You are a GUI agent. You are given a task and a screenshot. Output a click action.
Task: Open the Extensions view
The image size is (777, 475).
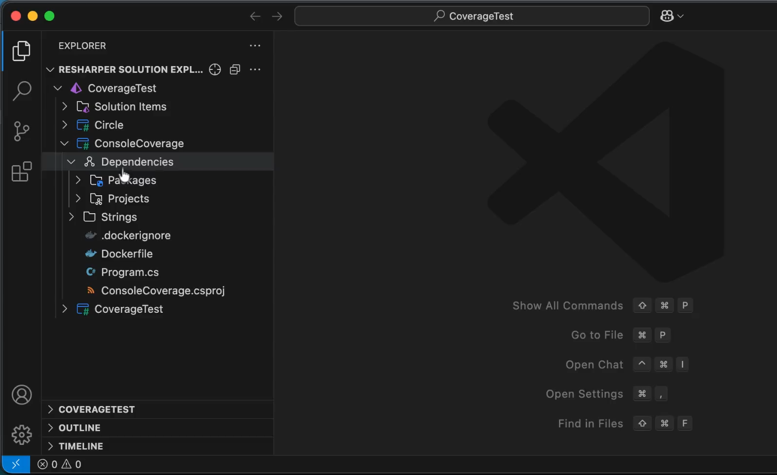pos(21,172)
